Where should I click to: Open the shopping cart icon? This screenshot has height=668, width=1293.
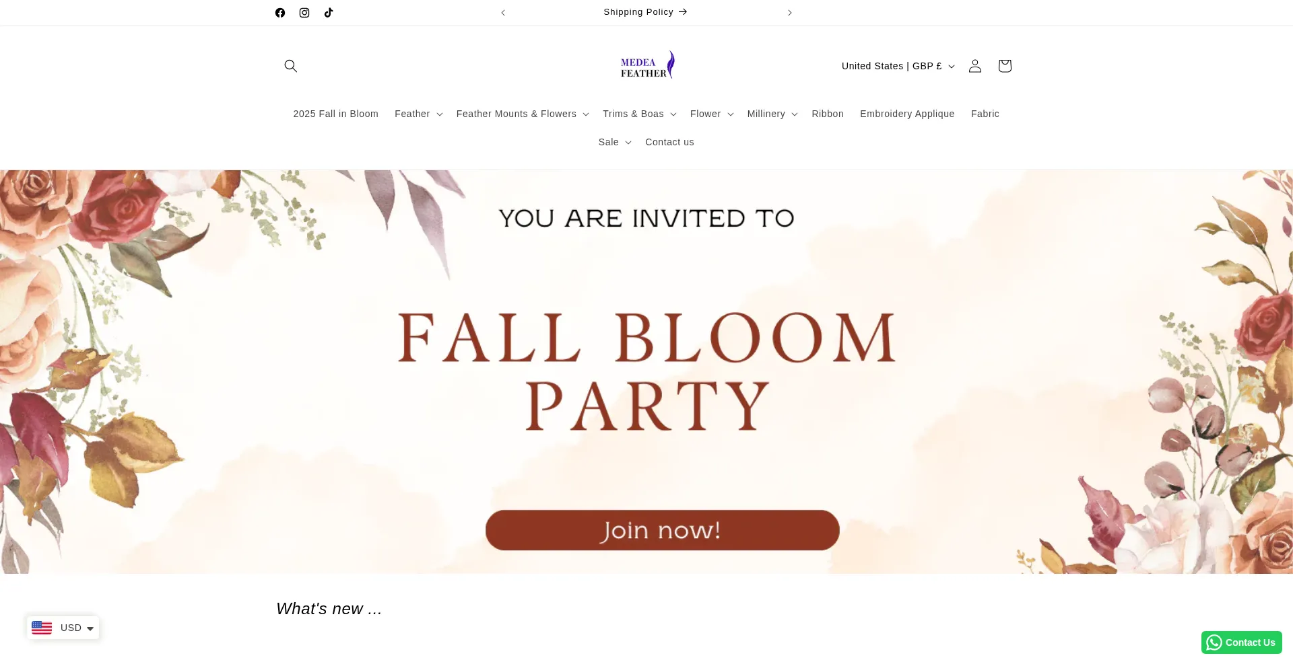[x=1005, y=66]
